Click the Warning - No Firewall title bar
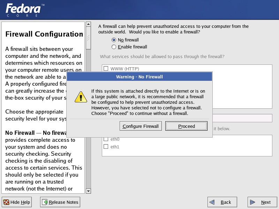279x209 pixels. point(139,77)
